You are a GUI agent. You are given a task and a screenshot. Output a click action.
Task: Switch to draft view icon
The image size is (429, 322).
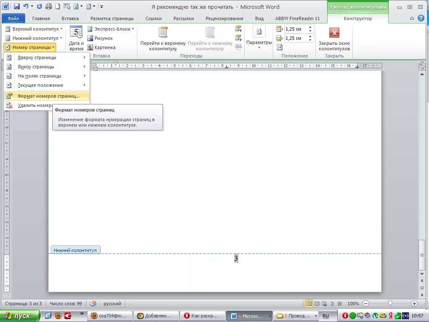(340, 304)
